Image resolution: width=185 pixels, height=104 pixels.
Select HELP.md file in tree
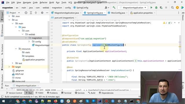18,74
